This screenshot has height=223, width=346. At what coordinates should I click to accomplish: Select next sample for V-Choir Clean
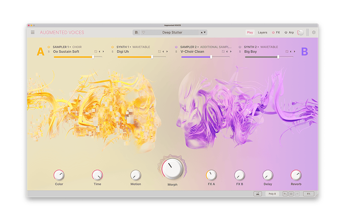(x=231, y=52)
